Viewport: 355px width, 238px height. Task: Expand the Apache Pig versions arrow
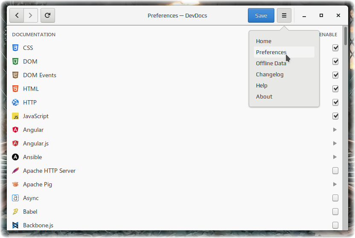[x=335, y=184]
